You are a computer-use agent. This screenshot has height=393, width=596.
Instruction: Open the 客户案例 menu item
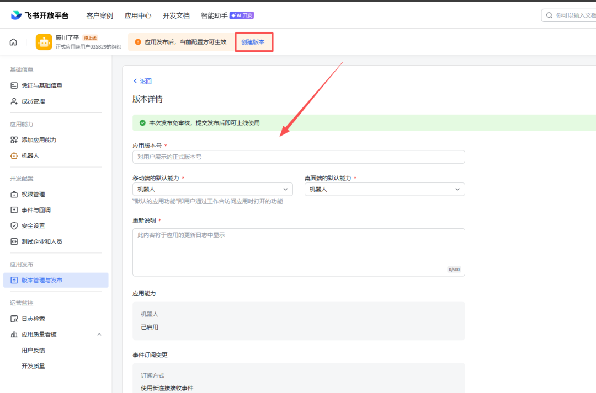(x=100, y=15)
